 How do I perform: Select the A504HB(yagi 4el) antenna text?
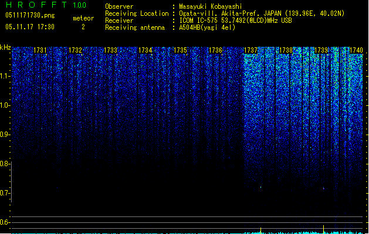click(x=207, y=27)
